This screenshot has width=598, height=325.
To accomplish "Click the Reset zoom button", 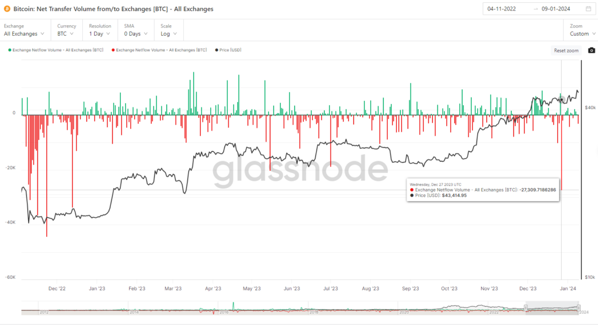I will [566, 50].
